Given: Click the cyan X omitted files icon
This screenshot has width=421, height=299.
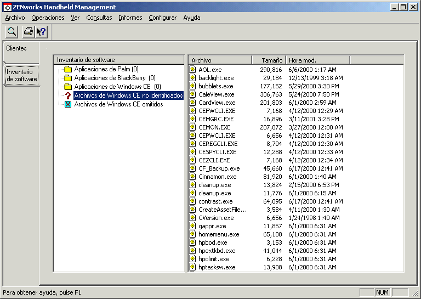Looking at the screenshot, I should [68, 104].
